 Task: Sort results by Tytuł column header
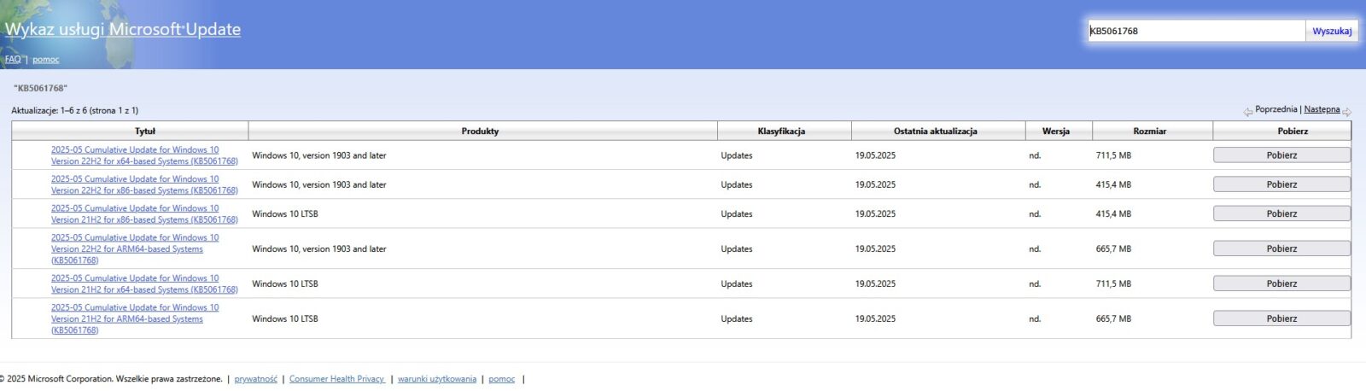tap(145, 131)
